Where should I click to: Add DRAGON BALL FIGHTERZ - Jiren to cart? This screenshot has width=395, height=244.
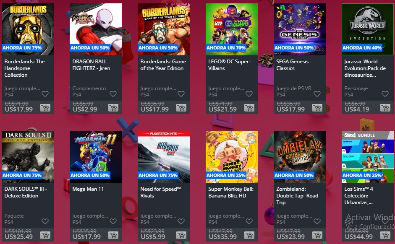[x=113, y=108]
